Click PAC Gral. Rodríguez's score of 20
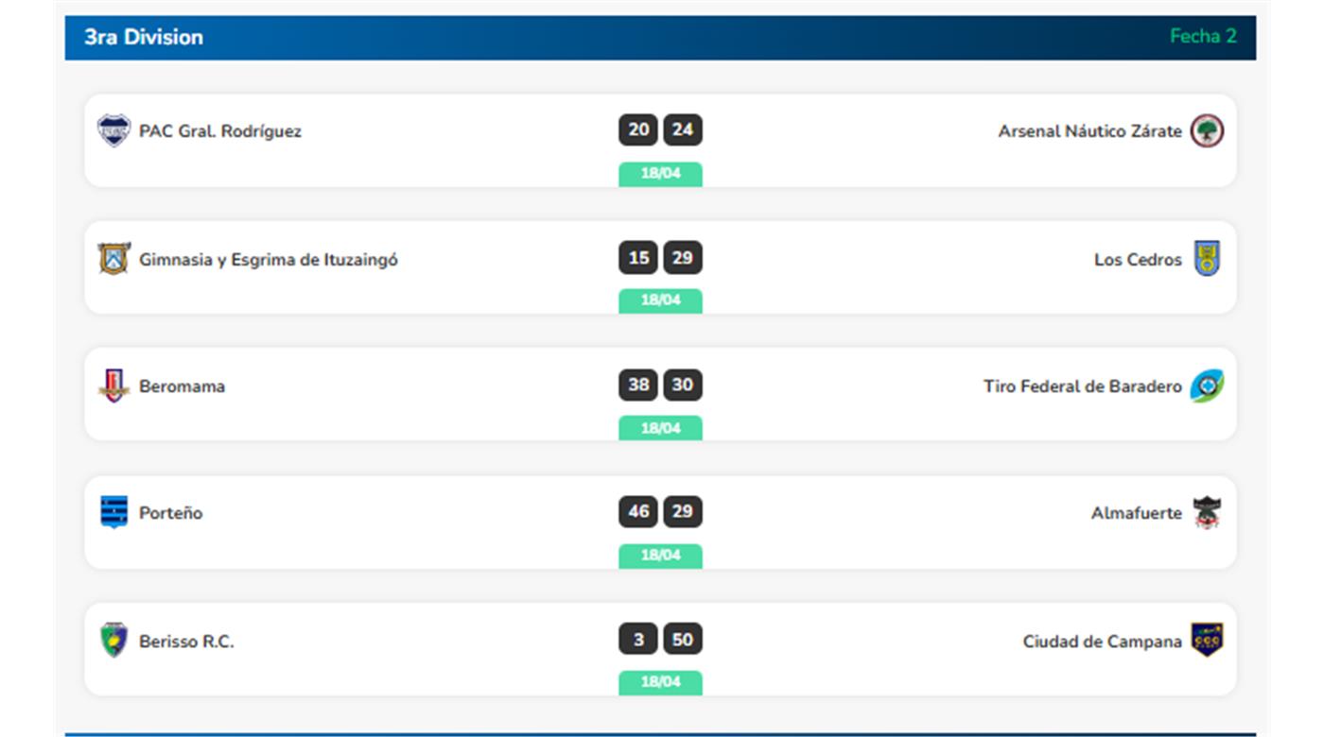1324x737 pixels. tap(638, 129)
